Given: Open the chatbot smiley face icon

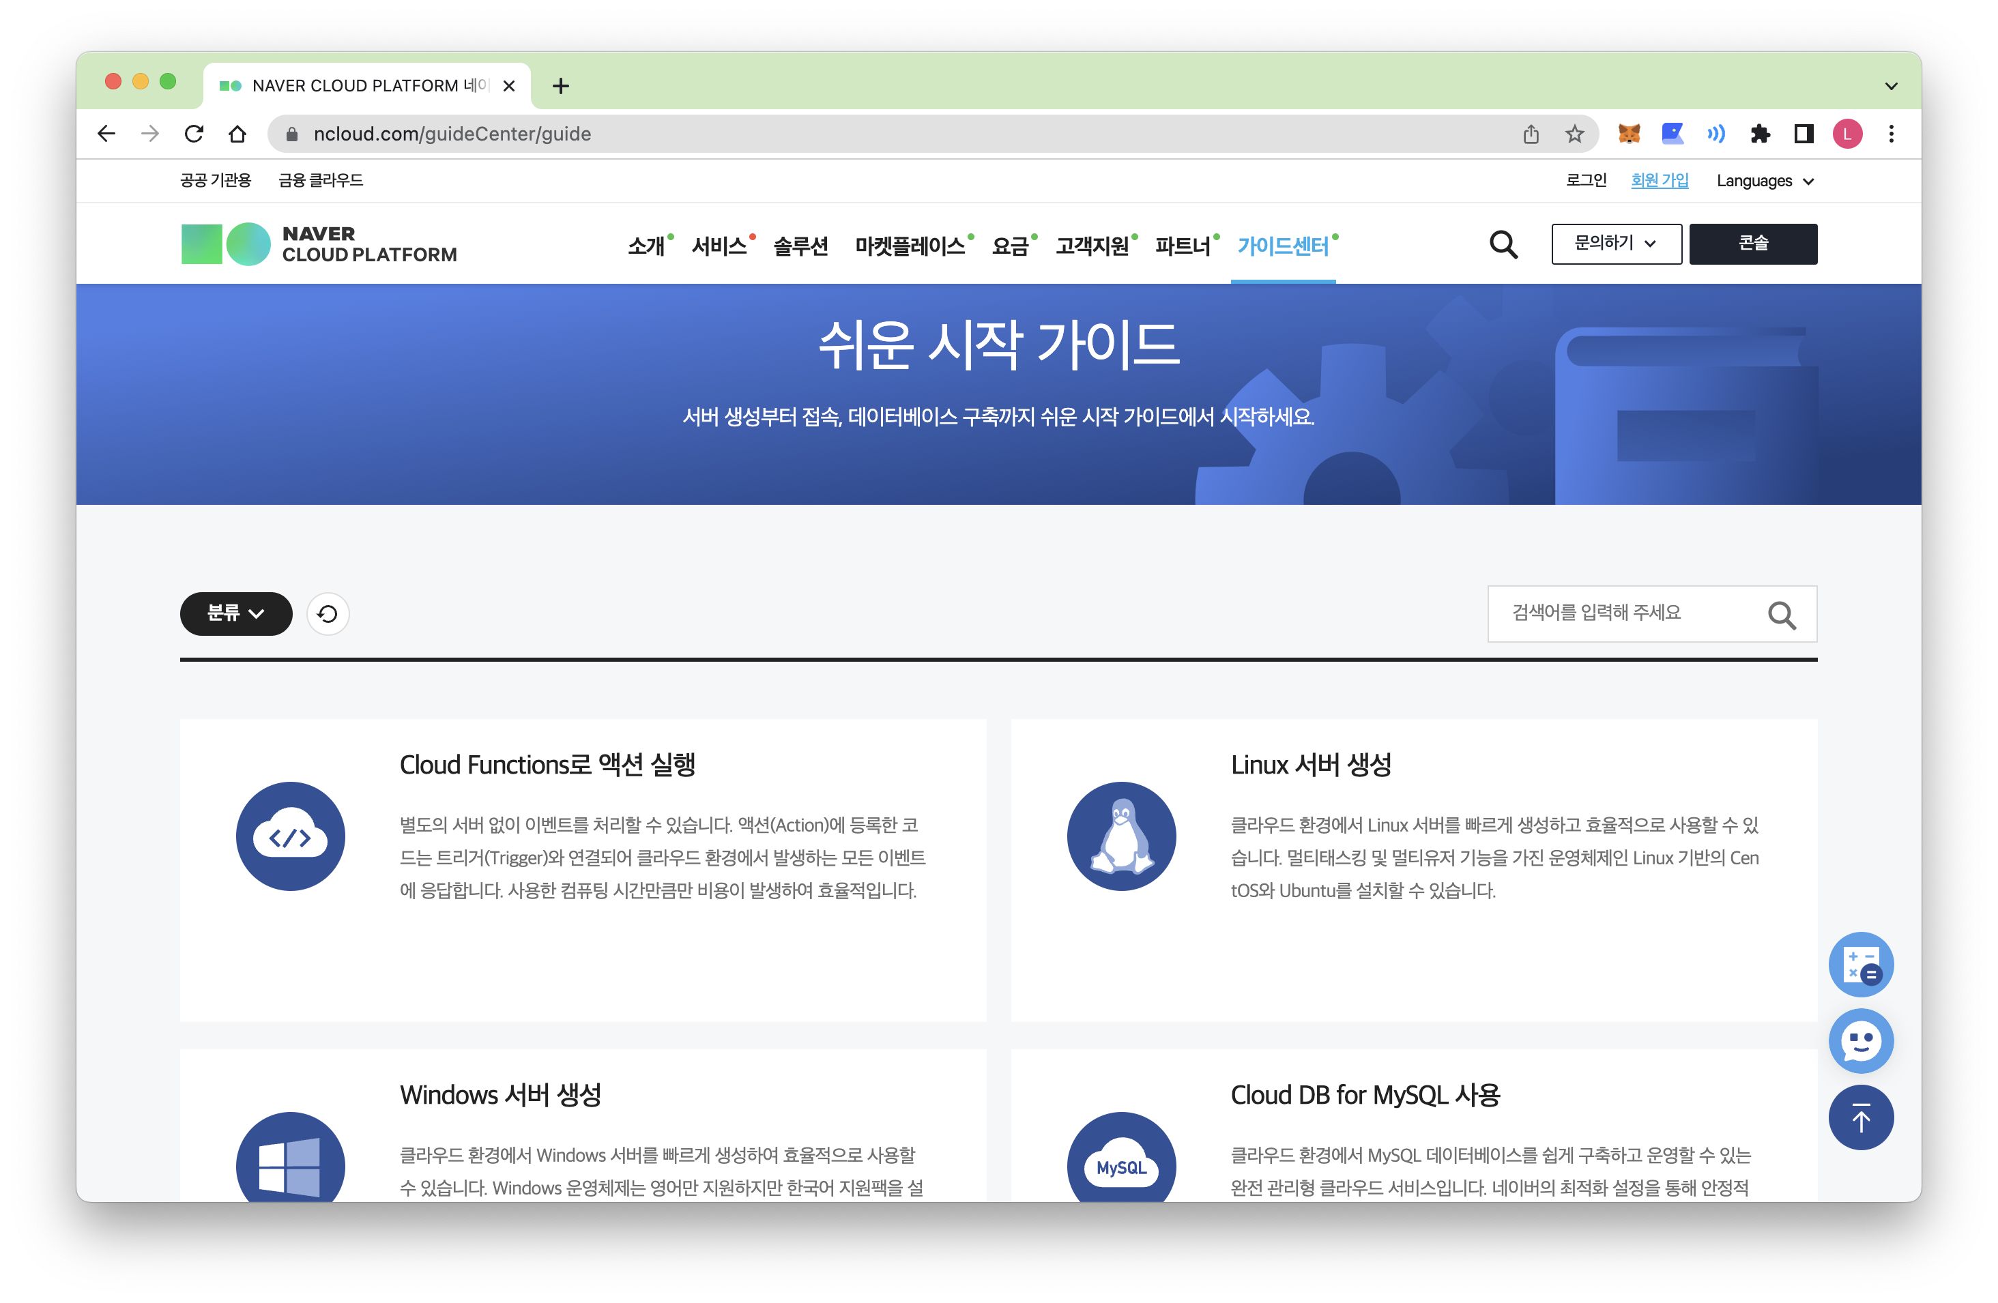Looking at the screenshot, I should tap(1860, 1041).
